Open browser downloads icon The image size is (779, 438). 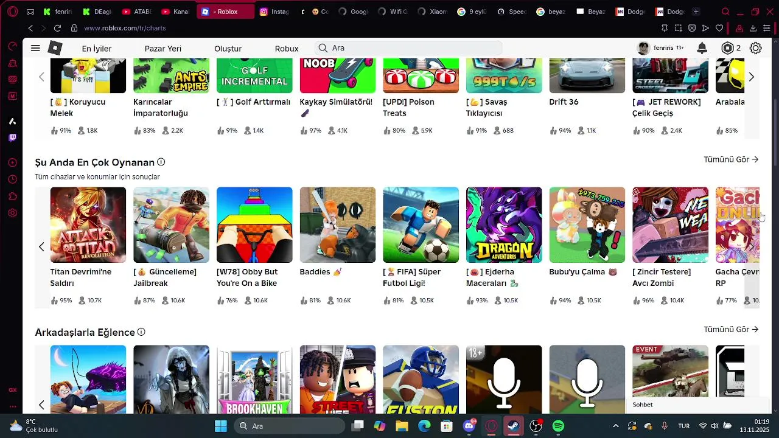click(753, 28)
